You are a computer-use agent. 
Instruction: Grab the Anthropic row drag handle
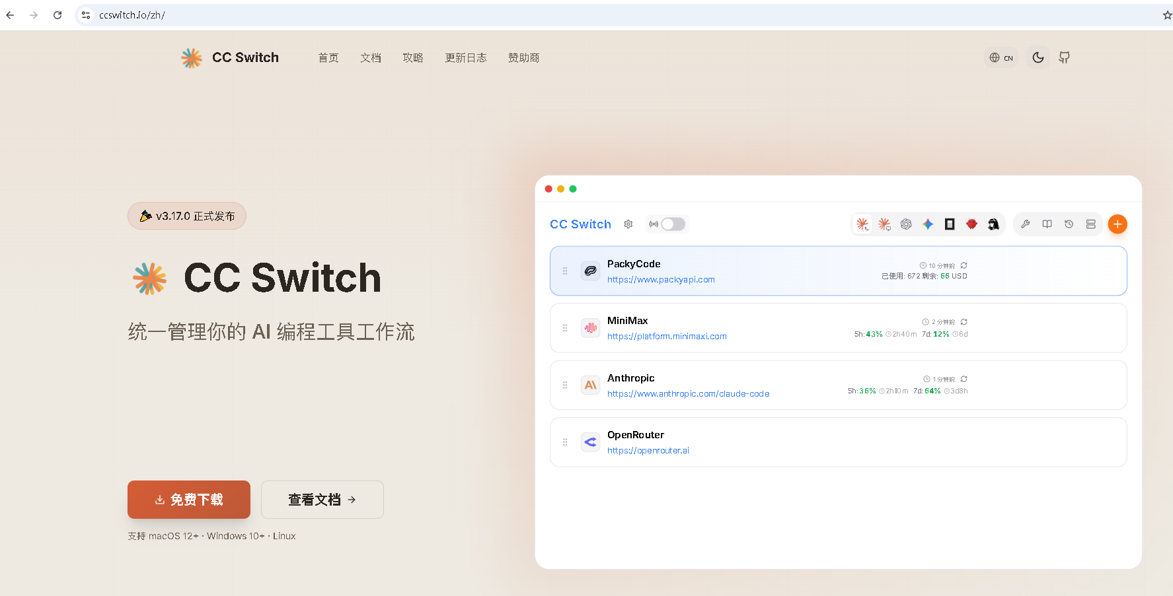(x=565, y=385)
